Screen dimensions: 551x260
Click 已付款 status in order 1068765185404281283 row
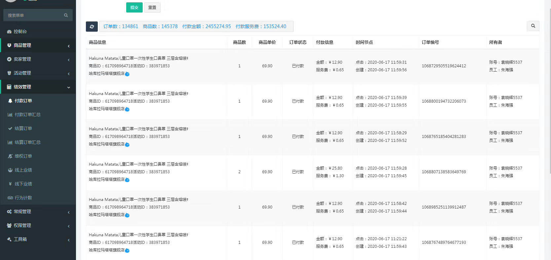point(298,137)
